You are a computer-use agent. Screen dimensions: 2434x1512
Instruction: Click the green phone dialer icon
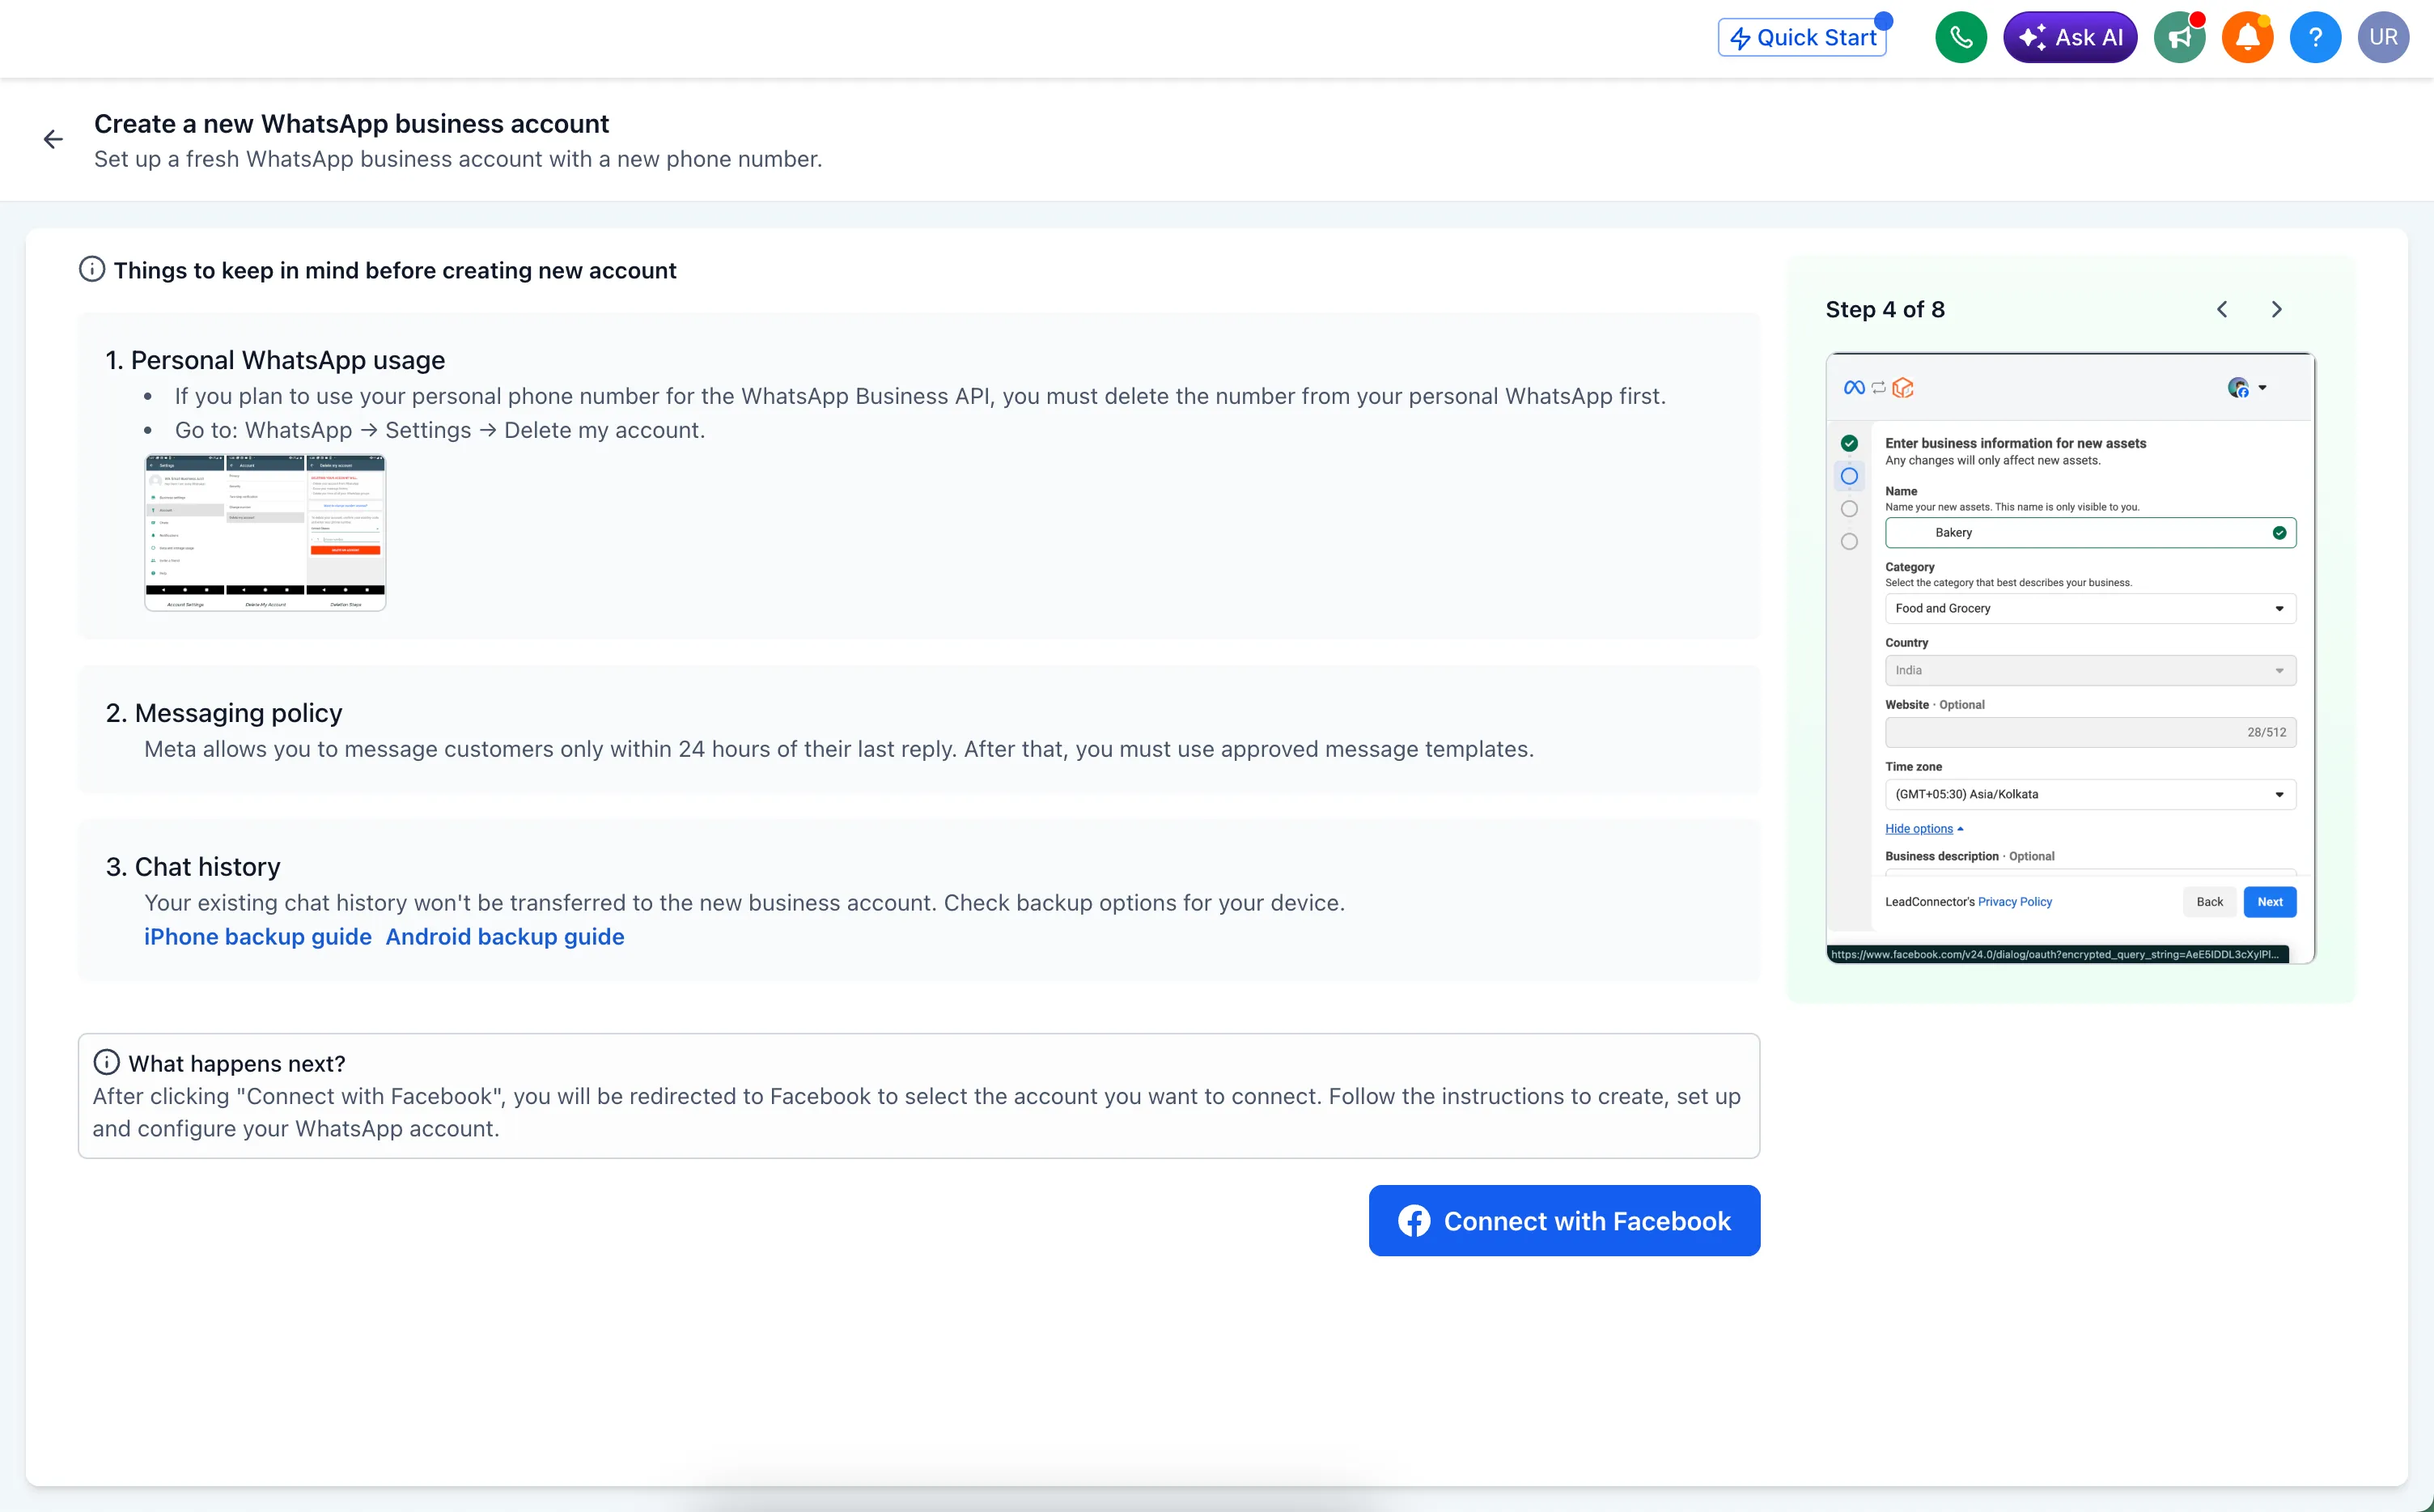pyautogui.click(x=1960, y=38)
